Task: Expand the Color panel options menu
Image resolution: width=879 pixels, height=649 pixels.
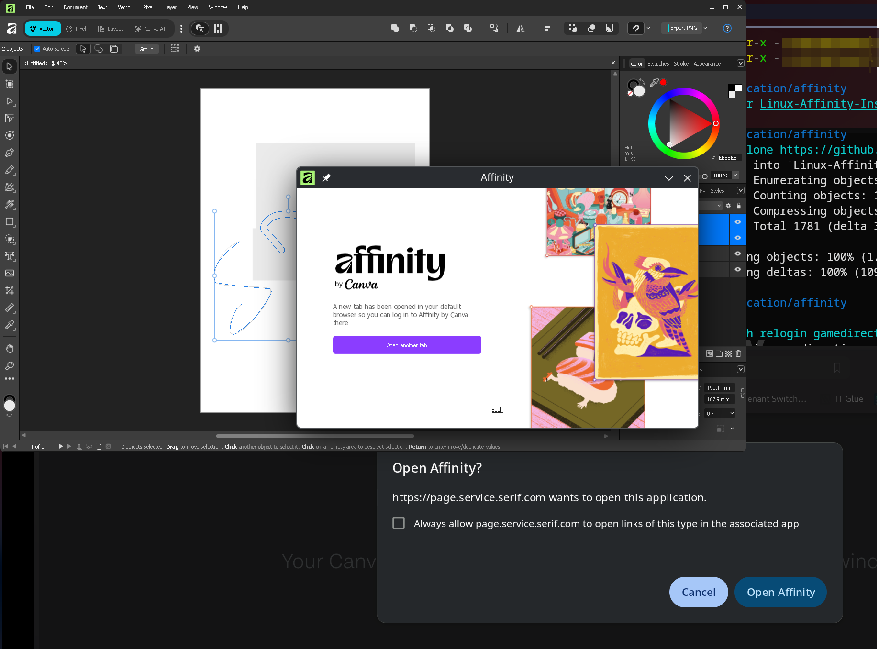Action: click(x=740, y=64)
